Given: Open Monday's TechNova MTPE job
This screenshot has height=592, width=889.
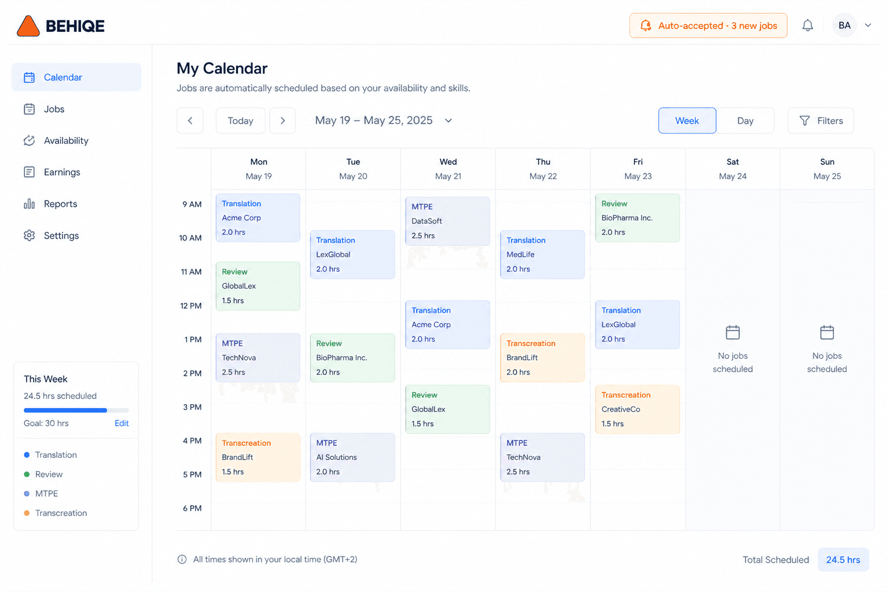Looking at the screenshot, I should (x=258, y=358).
